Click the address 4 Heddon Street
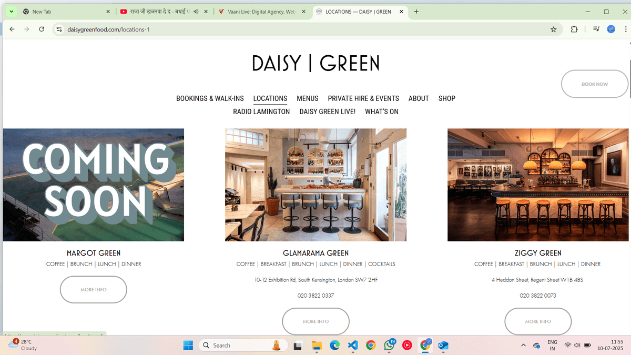 537,280
